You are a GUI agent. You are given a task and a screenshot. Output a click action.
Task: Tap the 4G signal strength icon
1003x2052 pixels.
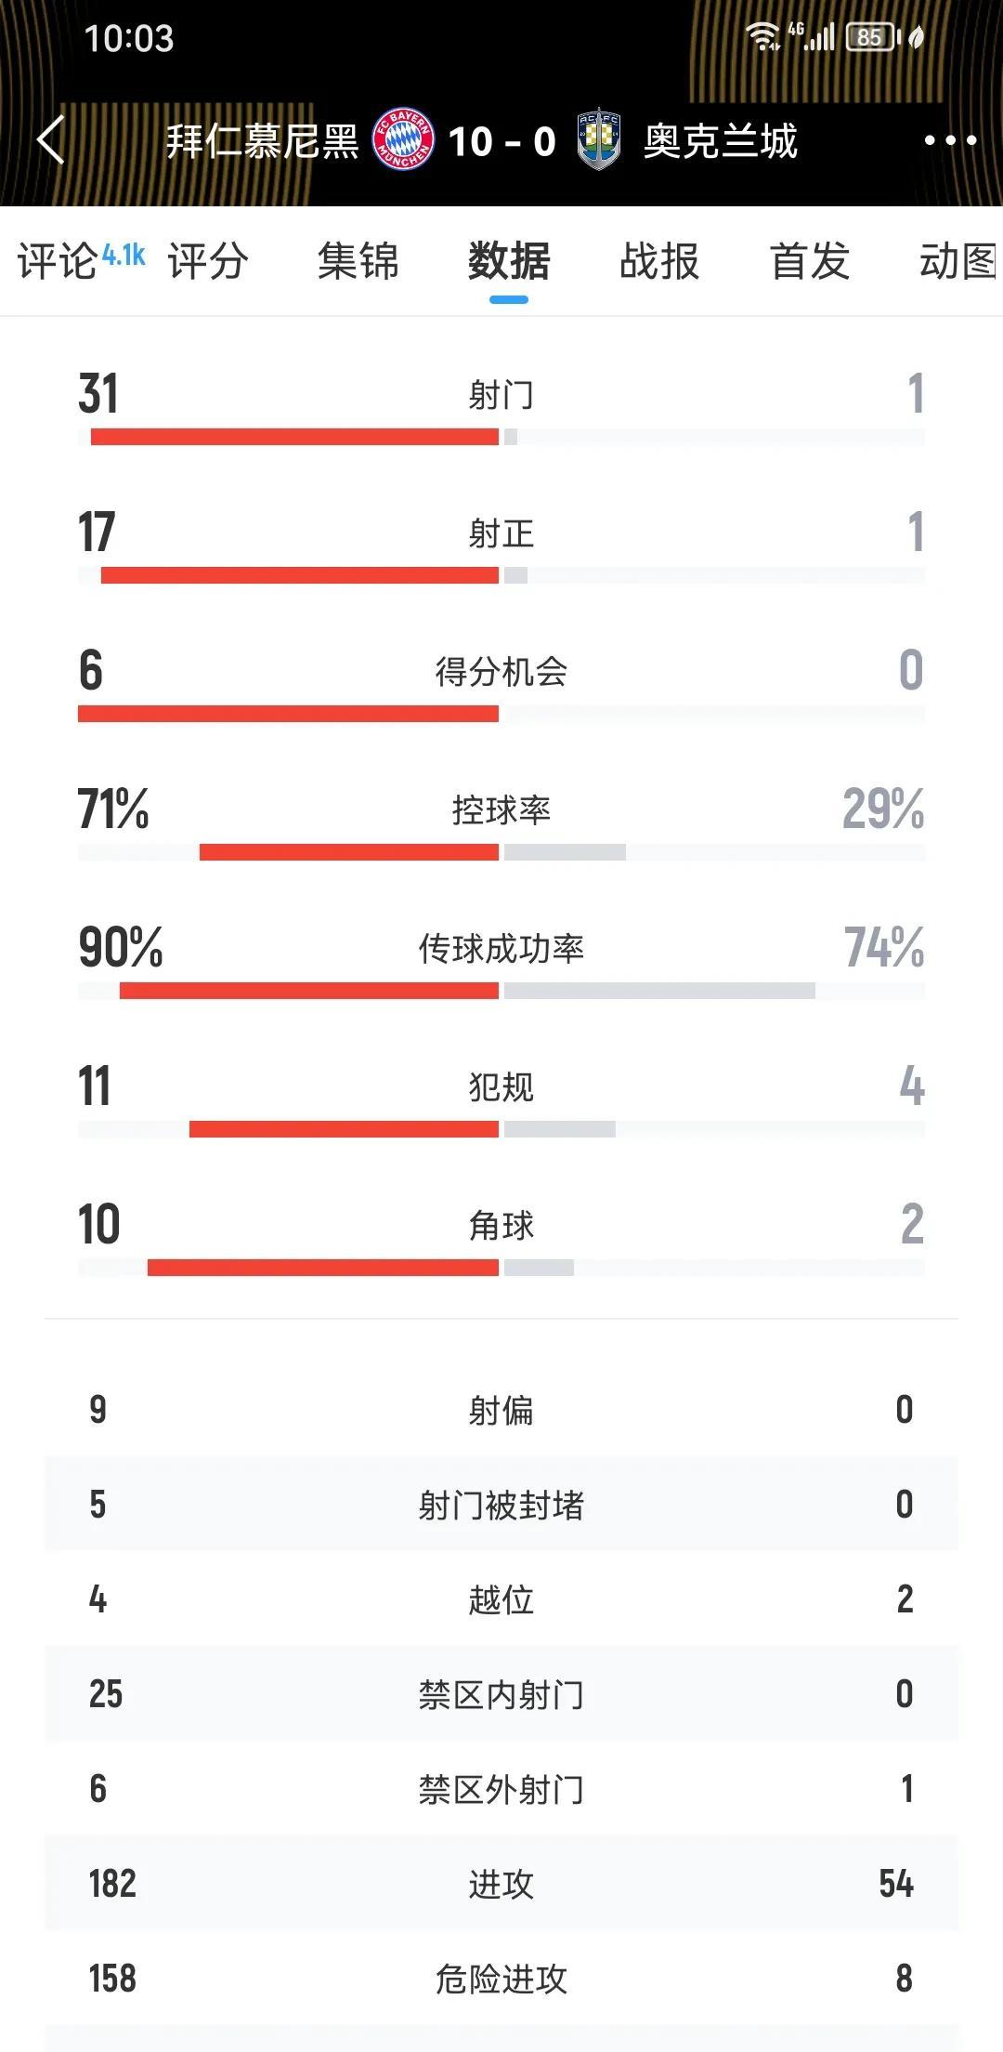click(x=812, y=37)
